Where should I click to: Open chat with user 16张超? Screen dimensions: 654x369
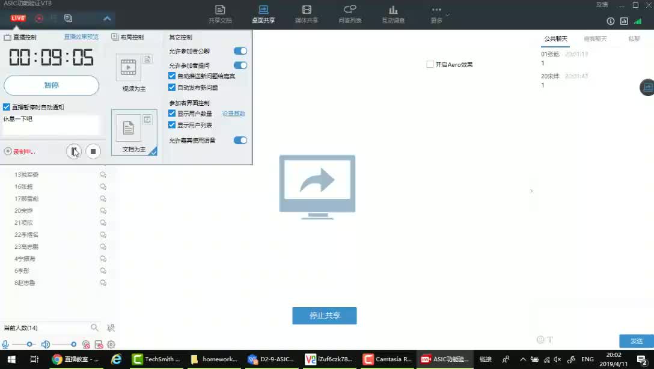coord(103,187)
